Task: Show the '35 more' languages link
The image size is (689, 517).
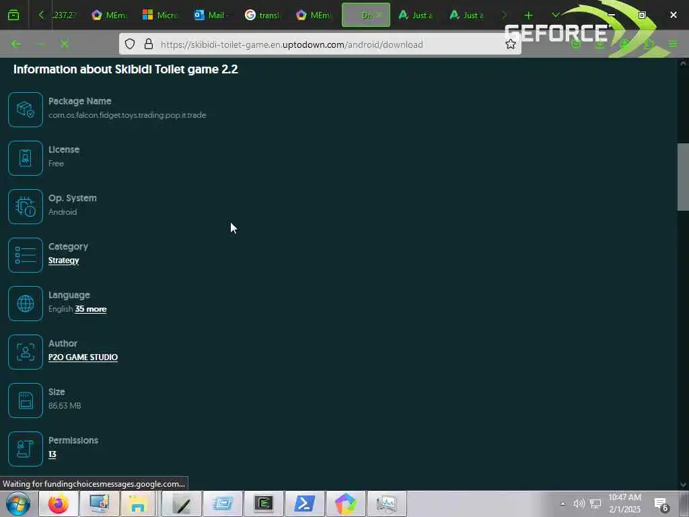Action: coord(91,309)
